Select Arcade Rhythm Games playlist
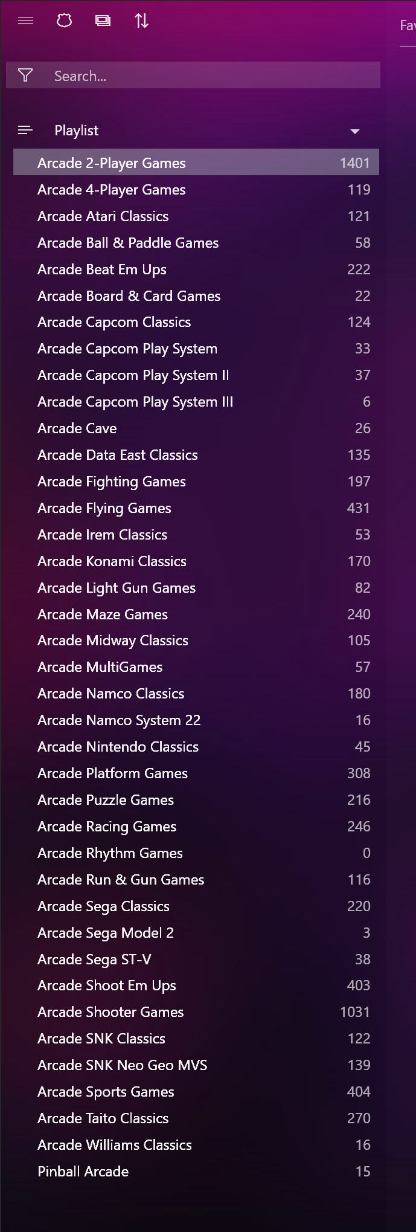 pos(196,853)
